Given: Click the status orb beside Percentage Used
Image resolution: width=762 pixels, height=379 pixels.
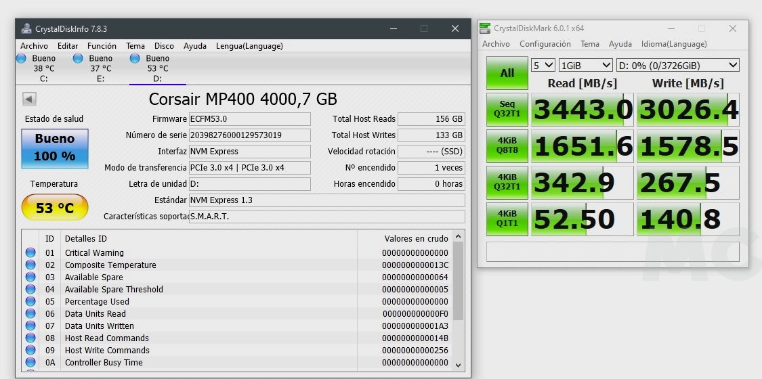Looking at the screenshot, I should (x=30, y=301).
